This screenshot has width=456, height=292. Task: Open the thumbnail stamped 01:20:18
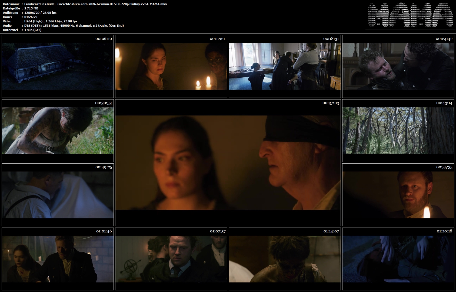398,259
